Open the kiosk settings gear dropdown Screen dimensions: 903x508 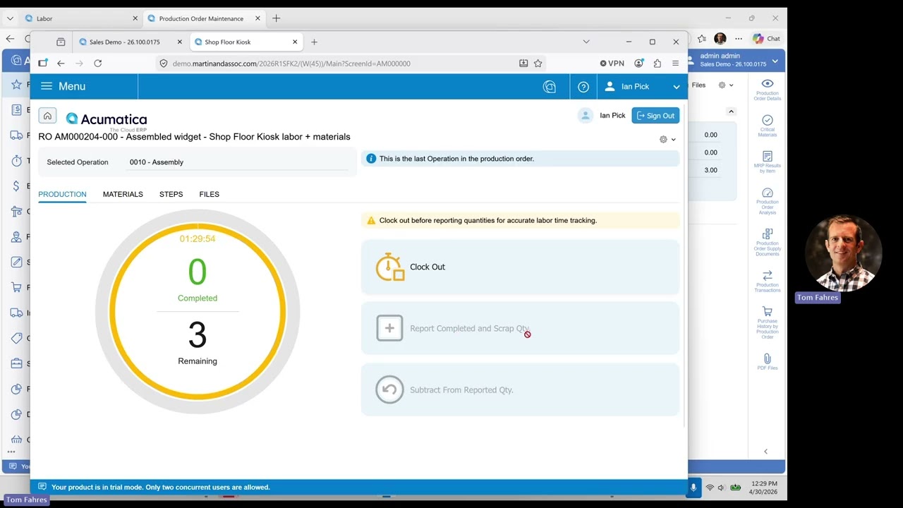pos(667,140)
